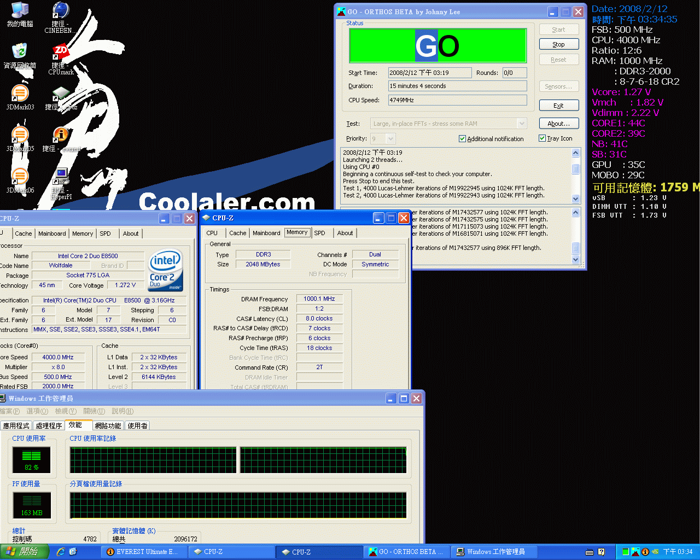
Task: Open Test type dropdown in ORTHOS
Action: (x=522, y=124)
